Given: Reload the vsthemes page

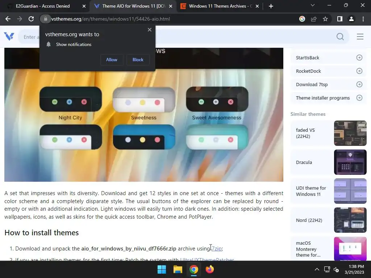Looking at the screenshot, I should [31, 19].
